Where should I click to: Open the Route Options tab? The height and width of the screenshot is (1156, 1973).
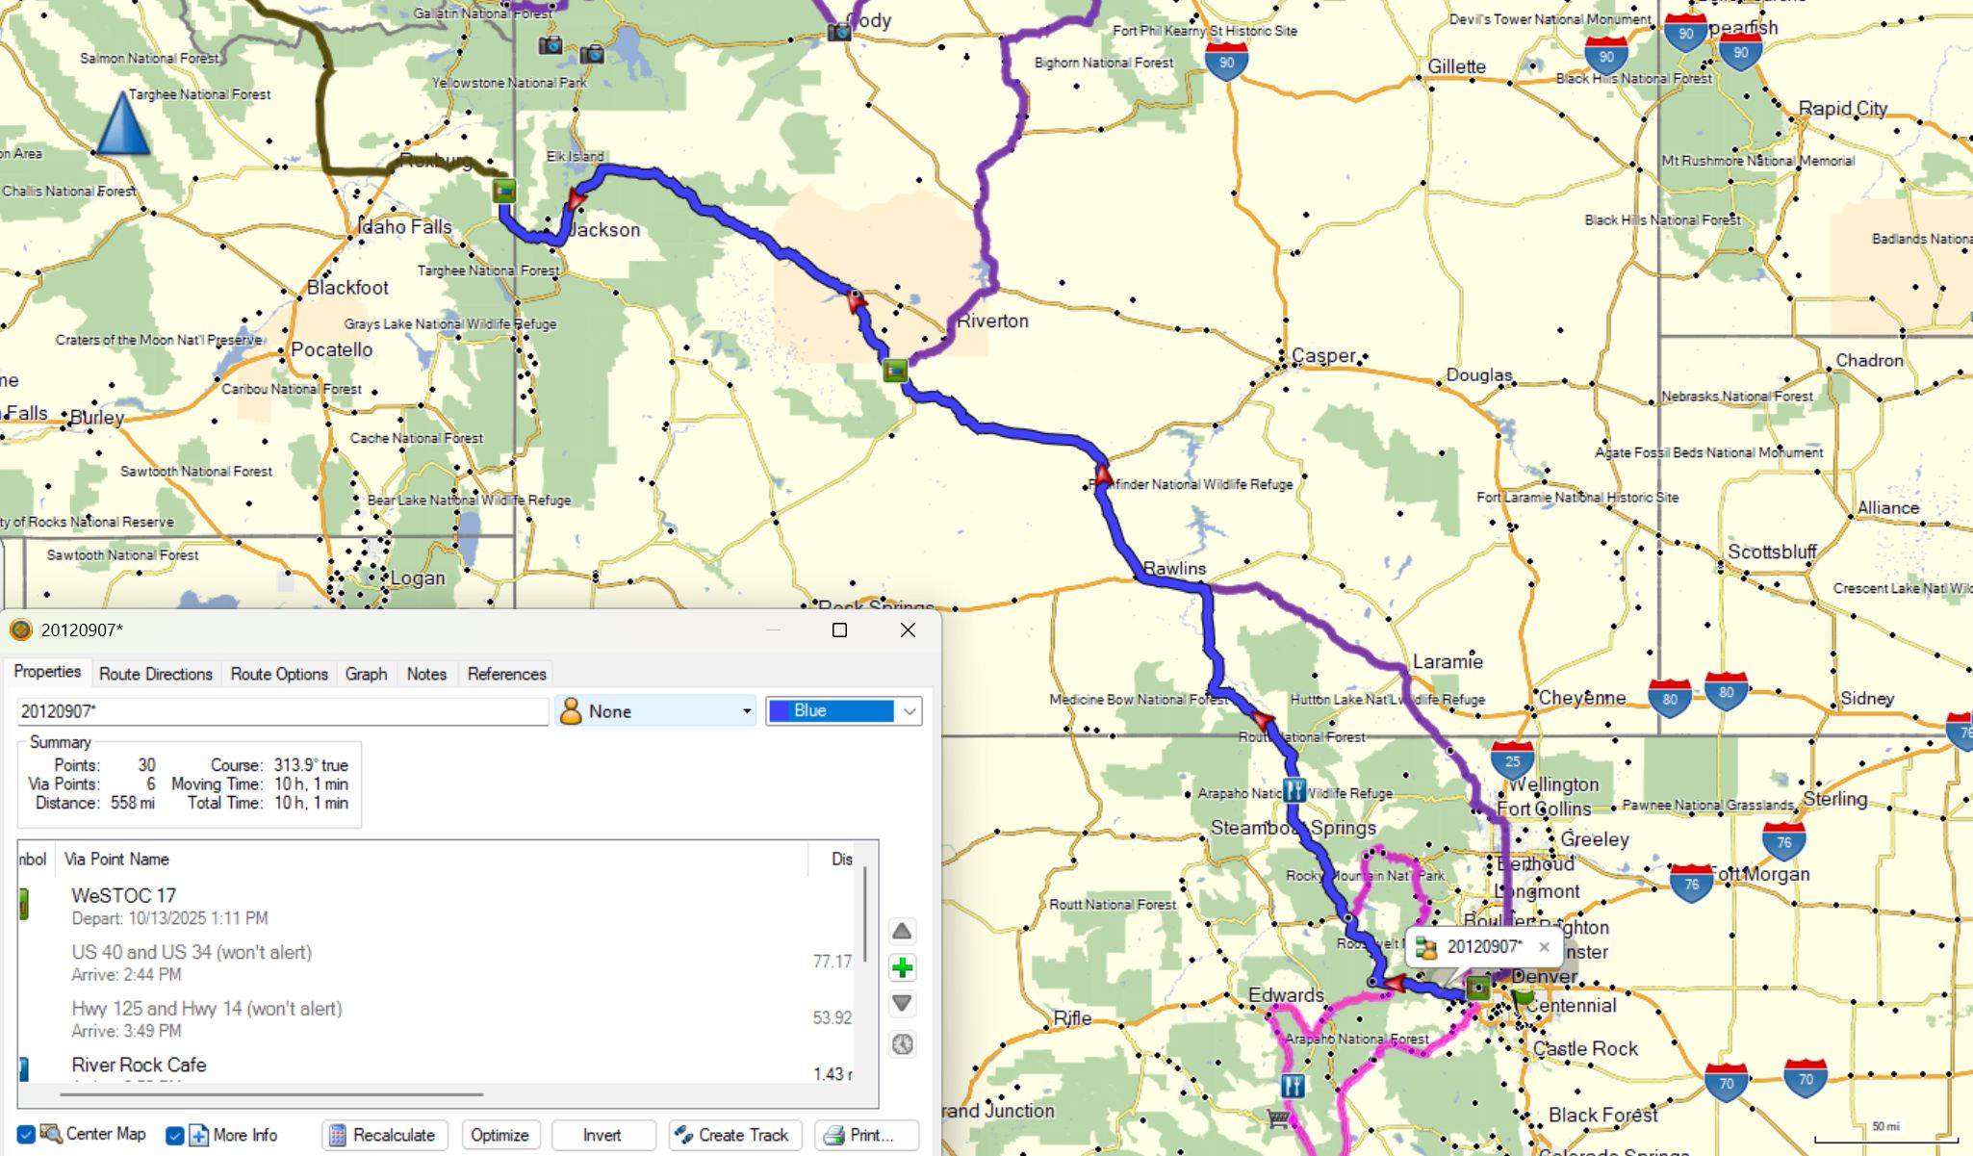(279, 674)
